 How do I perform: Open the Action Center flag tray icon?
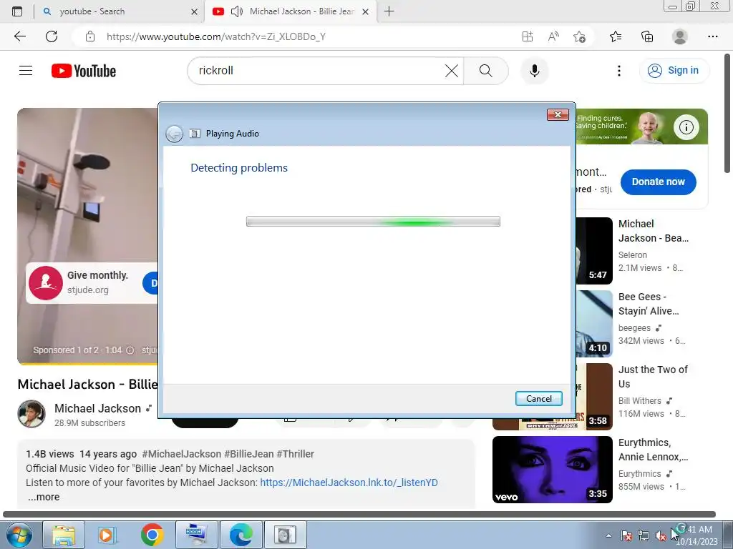pyautogui.click(x=626, y=536)
